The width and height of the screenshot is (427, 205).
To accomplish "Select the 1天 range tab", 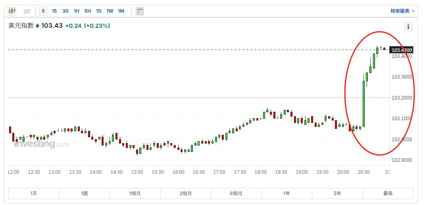I will coord(34,194).
